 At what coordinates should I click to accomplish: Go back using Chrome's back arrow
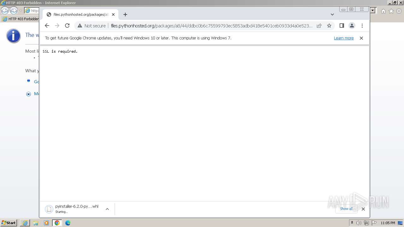pyautogui.click(x=47, y=26)
